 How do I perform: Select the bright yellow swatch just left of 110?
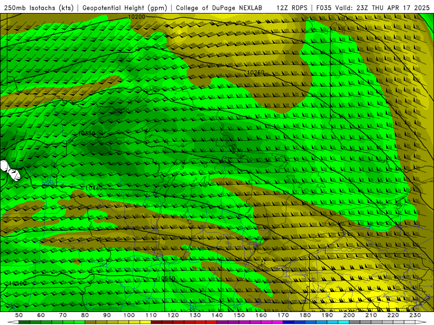tap(145, 322)
